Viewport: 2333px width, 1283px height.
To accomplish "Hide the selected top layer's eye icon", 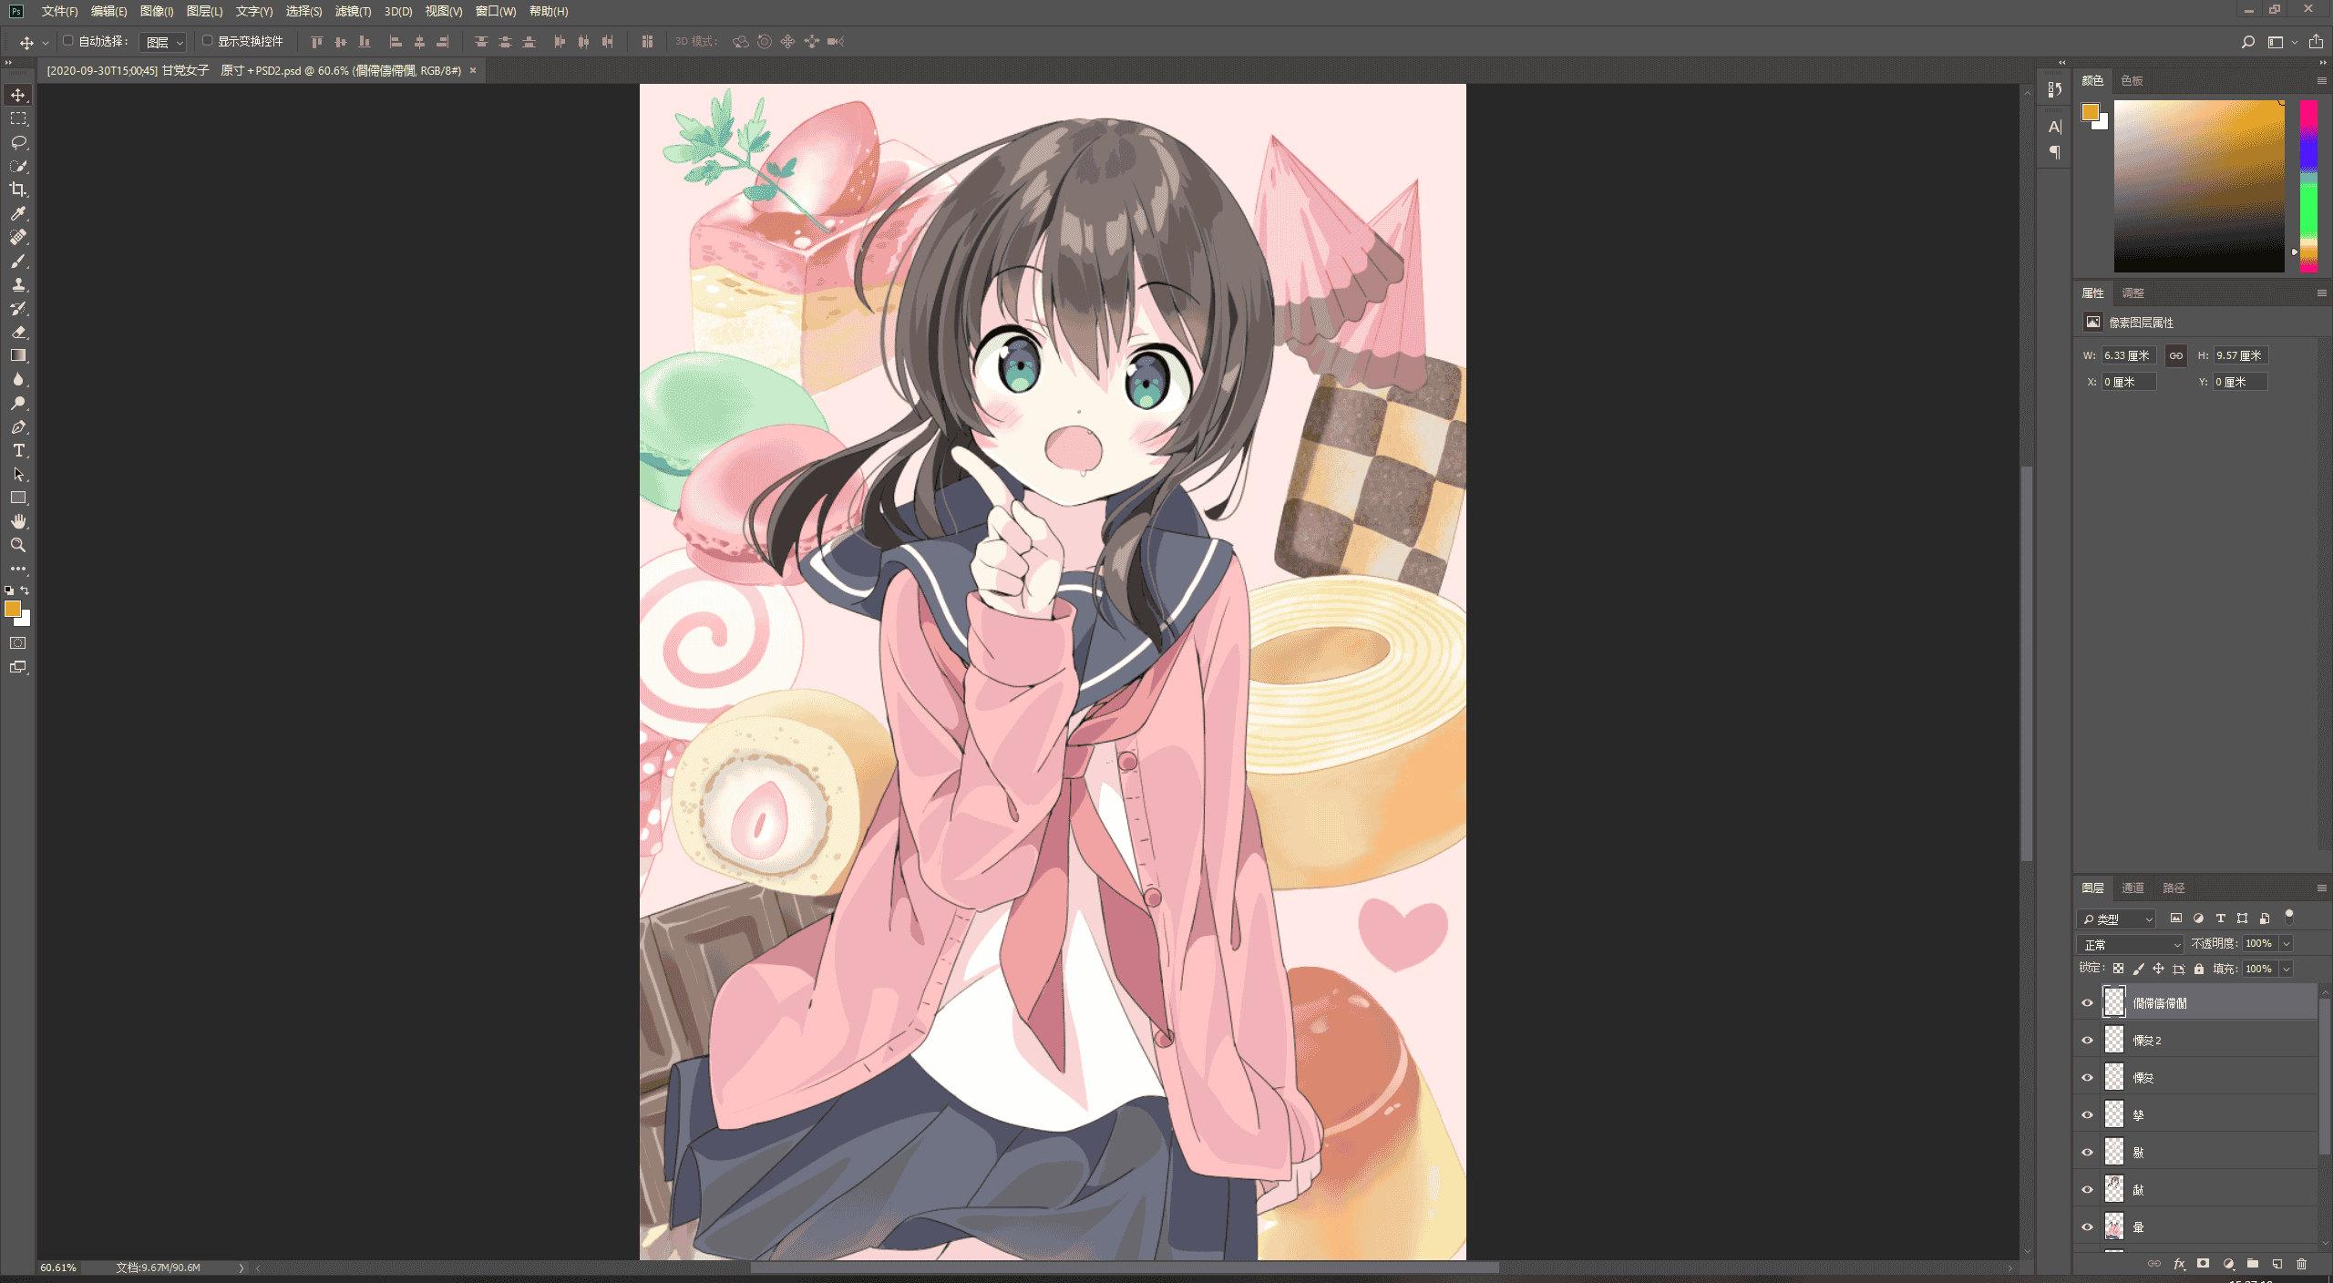I will click(x=2087, y=1002).
